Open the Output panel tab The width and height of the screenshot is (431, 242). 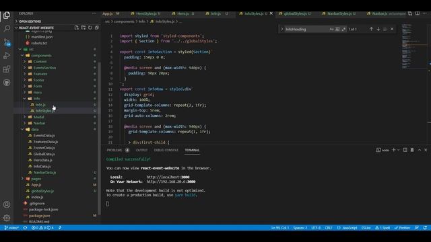coord(141,150)
